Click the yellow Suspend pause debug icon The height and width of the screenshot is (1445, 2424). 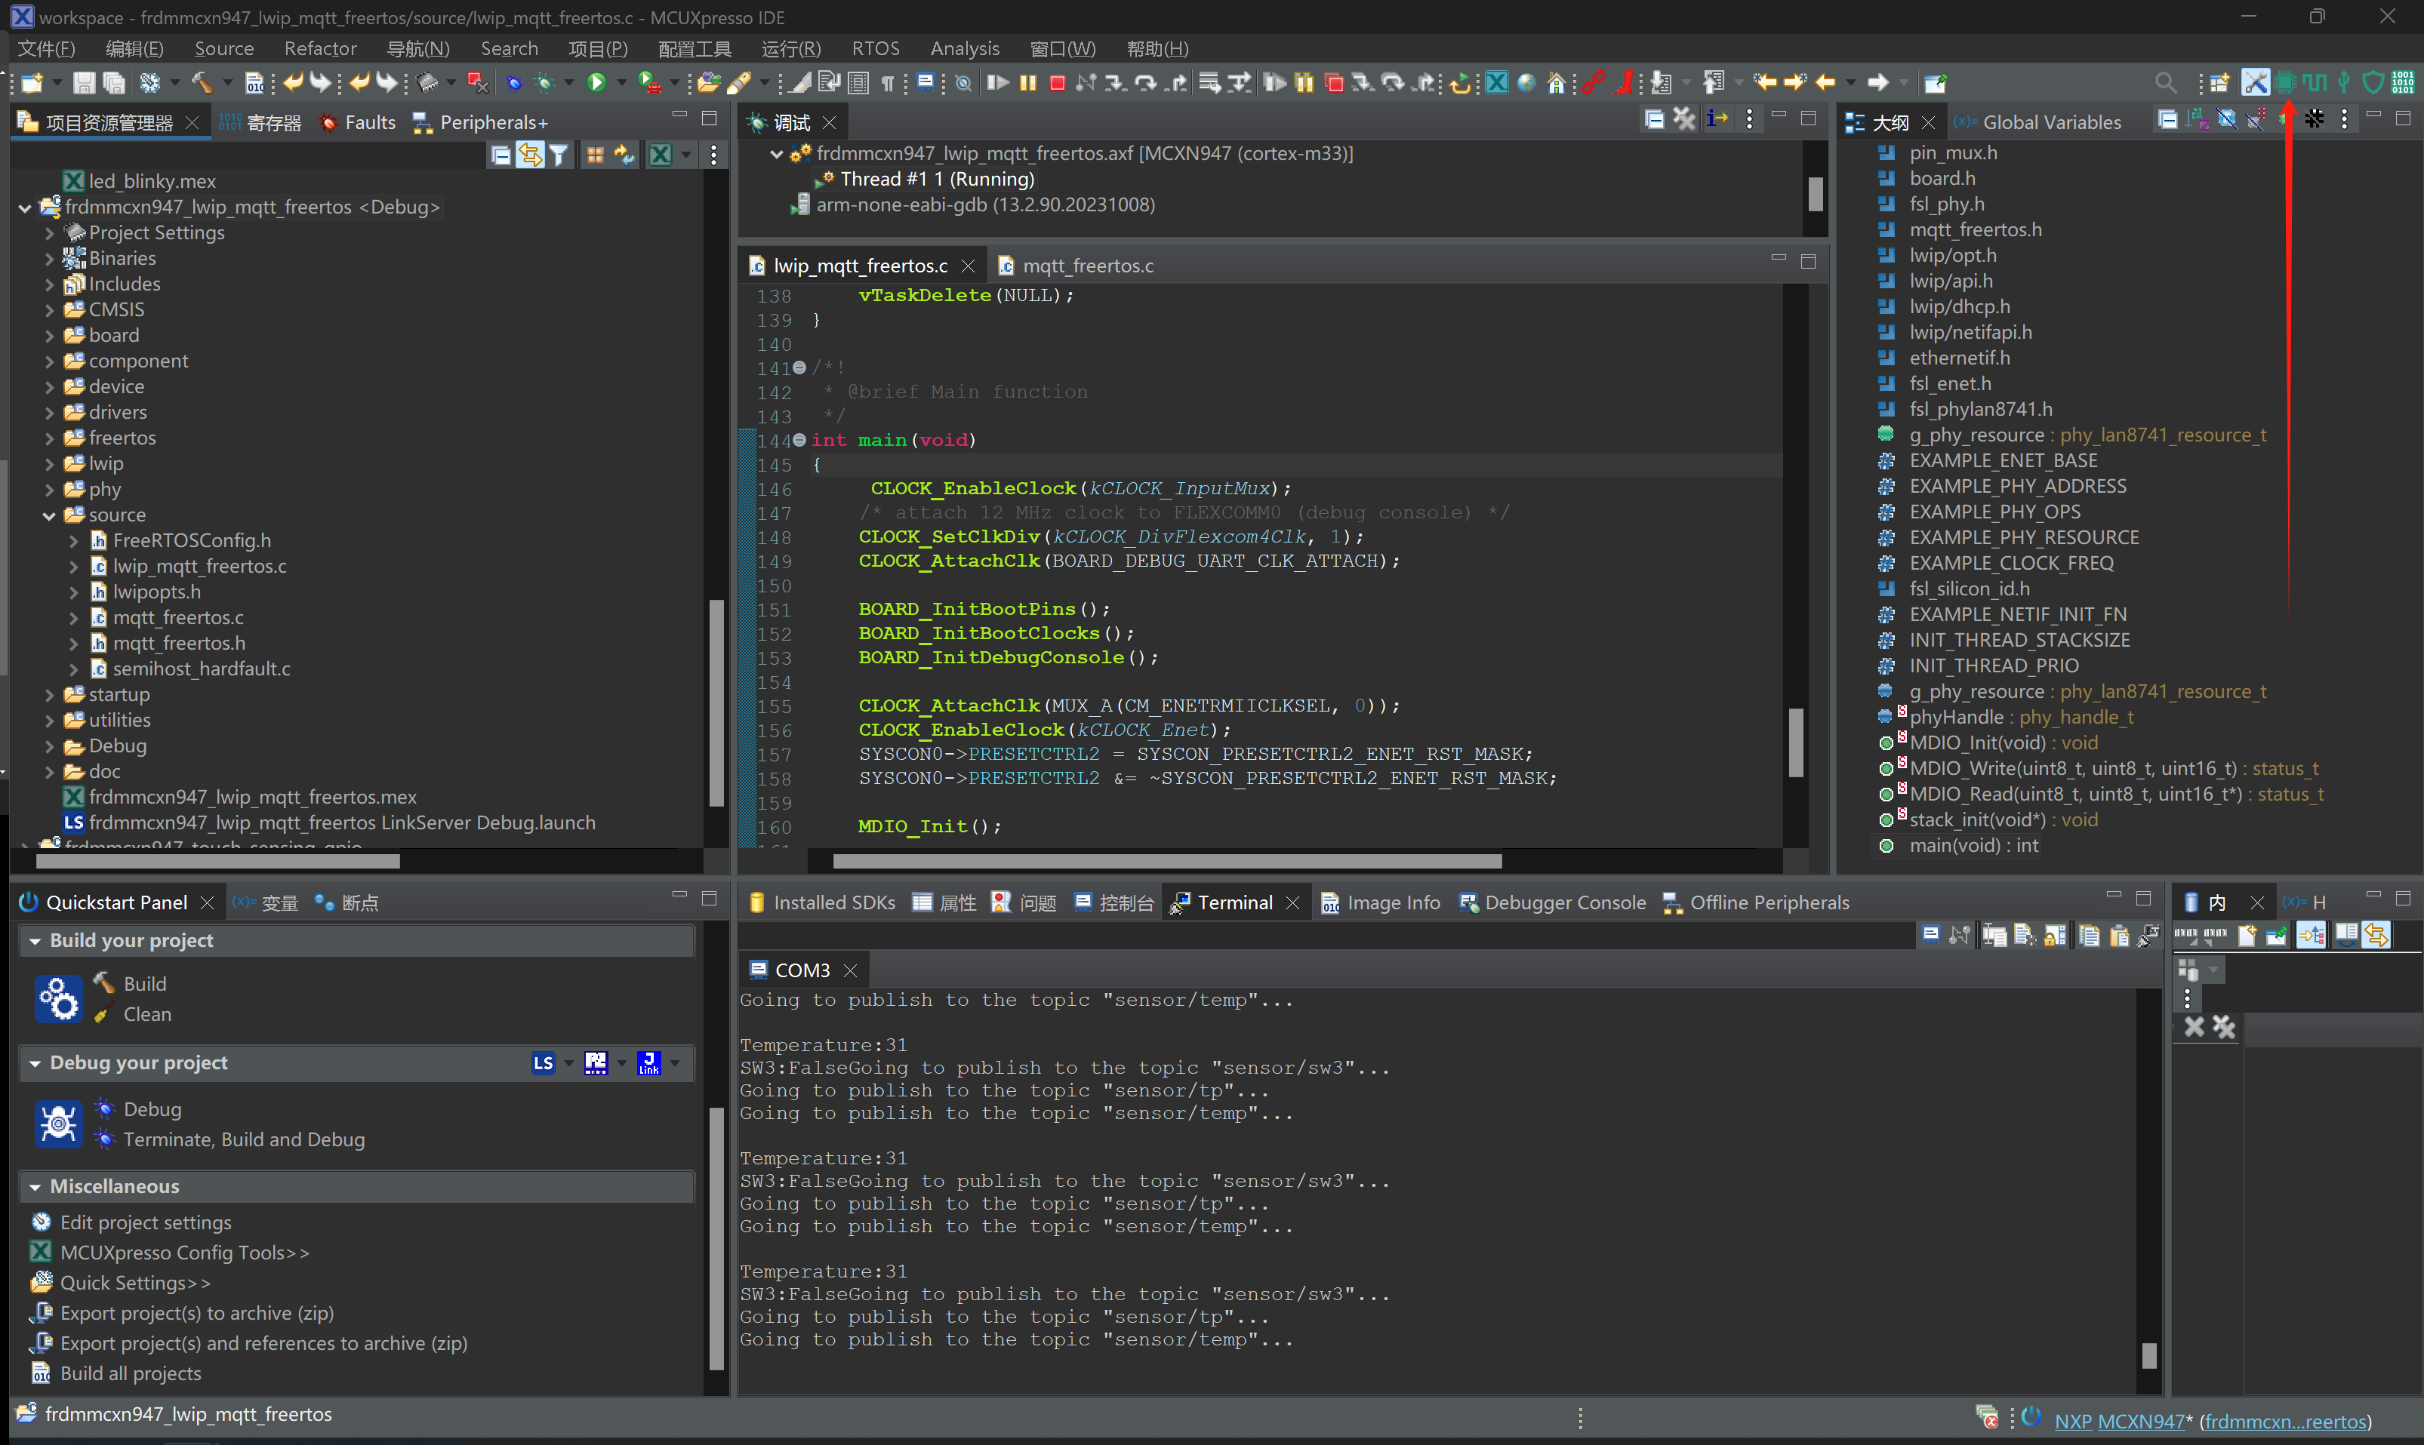click(x=1028, y=83)
